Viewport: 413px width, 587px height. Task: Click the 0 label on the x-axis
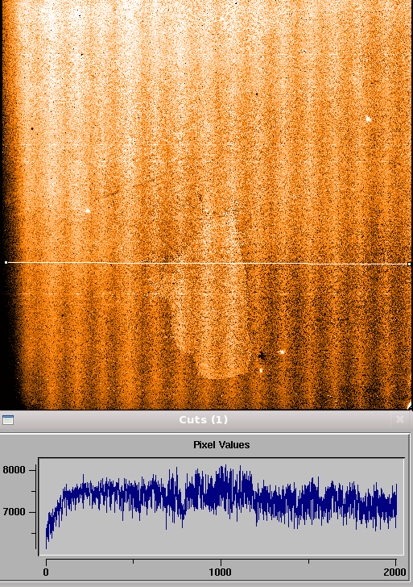click(46, 572)
